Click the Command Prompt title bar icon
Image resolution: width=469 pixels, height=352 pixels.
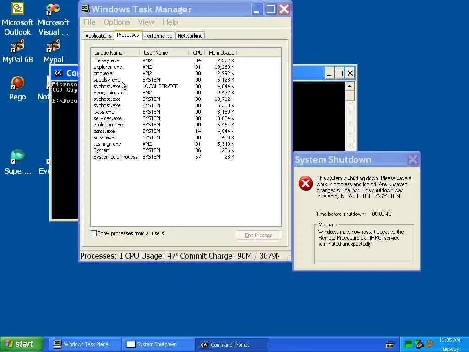tap(58, 73)
